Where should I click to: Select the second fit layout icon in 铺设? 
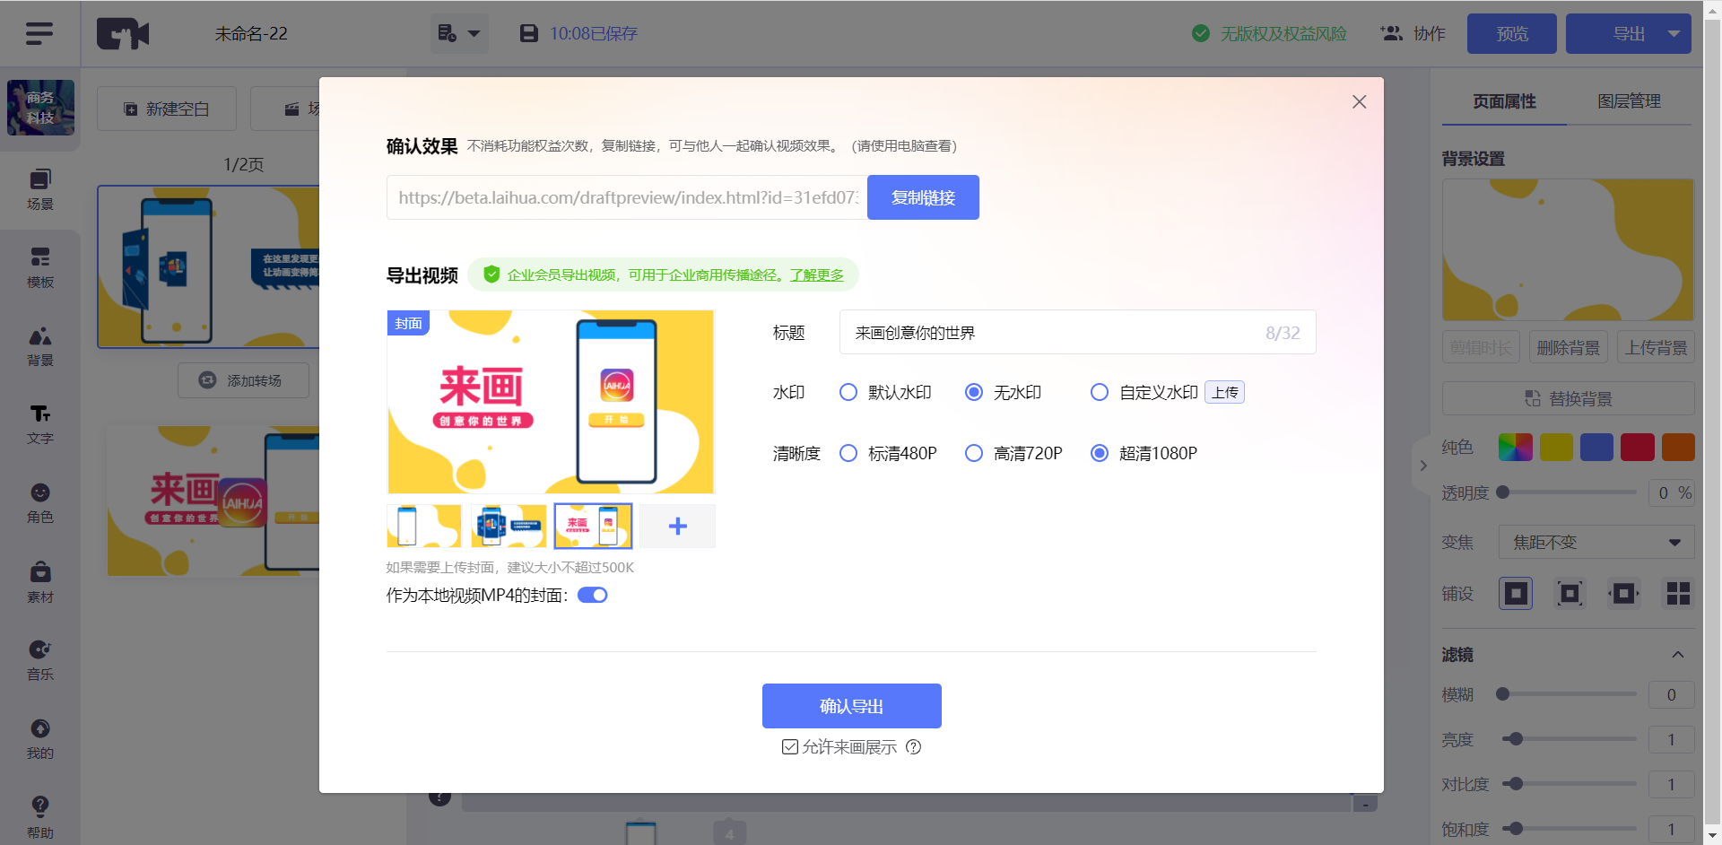pyautogui.click(x=1570, y=593)
